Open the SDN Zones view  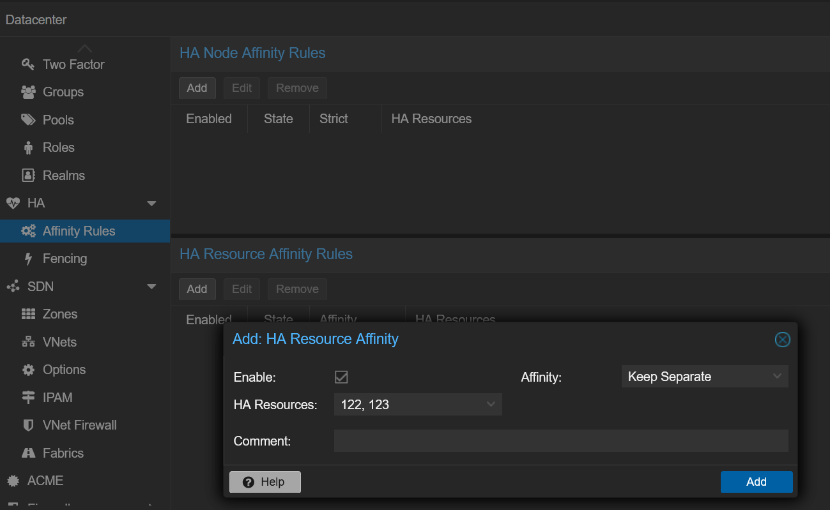click(61, 314)
